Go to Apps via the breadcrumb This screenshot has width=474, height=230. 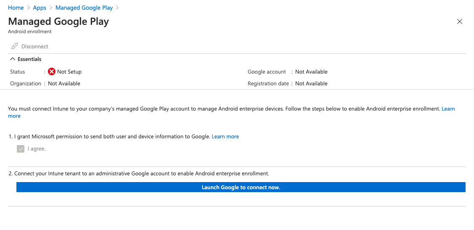click(x=39, y=8)
